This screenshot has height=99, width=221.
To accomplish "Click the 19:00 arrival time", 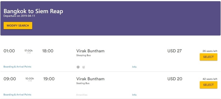I will tap(49, 79).
